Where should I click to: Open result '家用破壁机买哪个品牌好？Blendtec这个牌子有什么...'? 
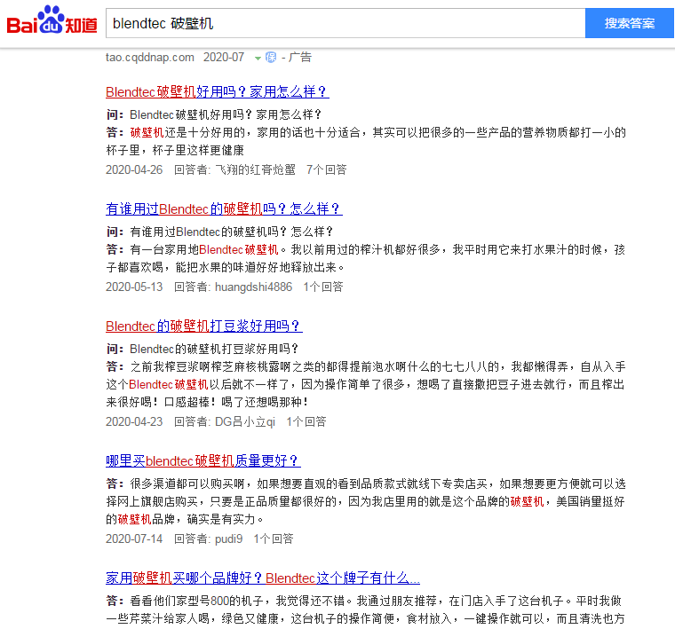click(x=263, y=578)
